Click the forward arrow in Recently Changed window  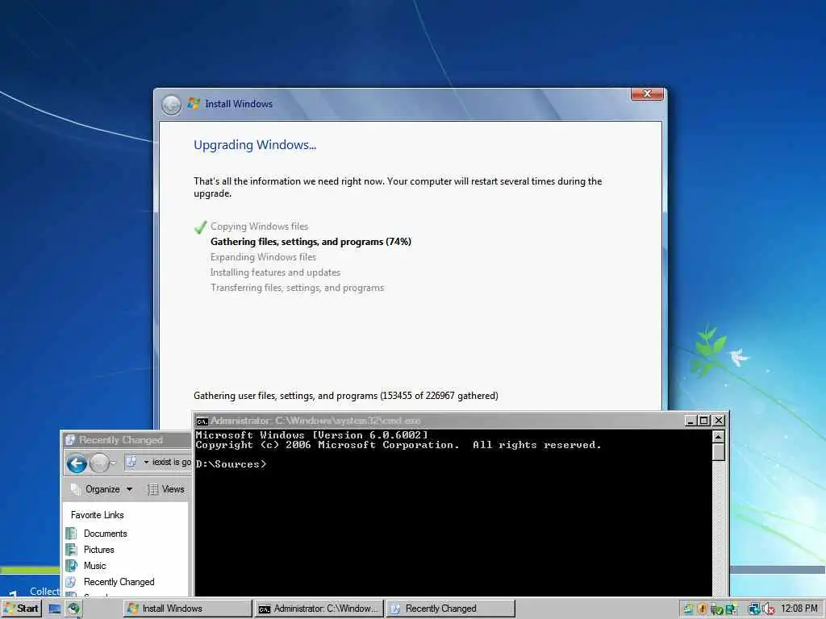(99, 463)
